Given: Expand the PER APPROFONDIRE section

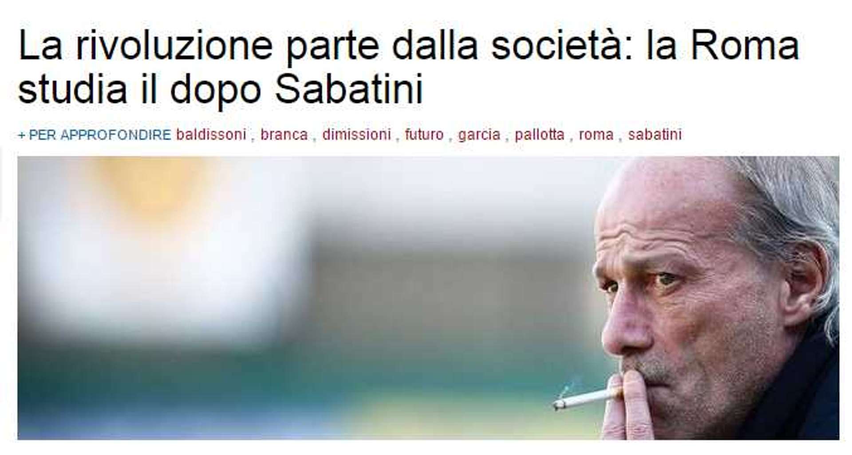Looking at the screenshot, I should pyautogui.click(x=95, y=135).
